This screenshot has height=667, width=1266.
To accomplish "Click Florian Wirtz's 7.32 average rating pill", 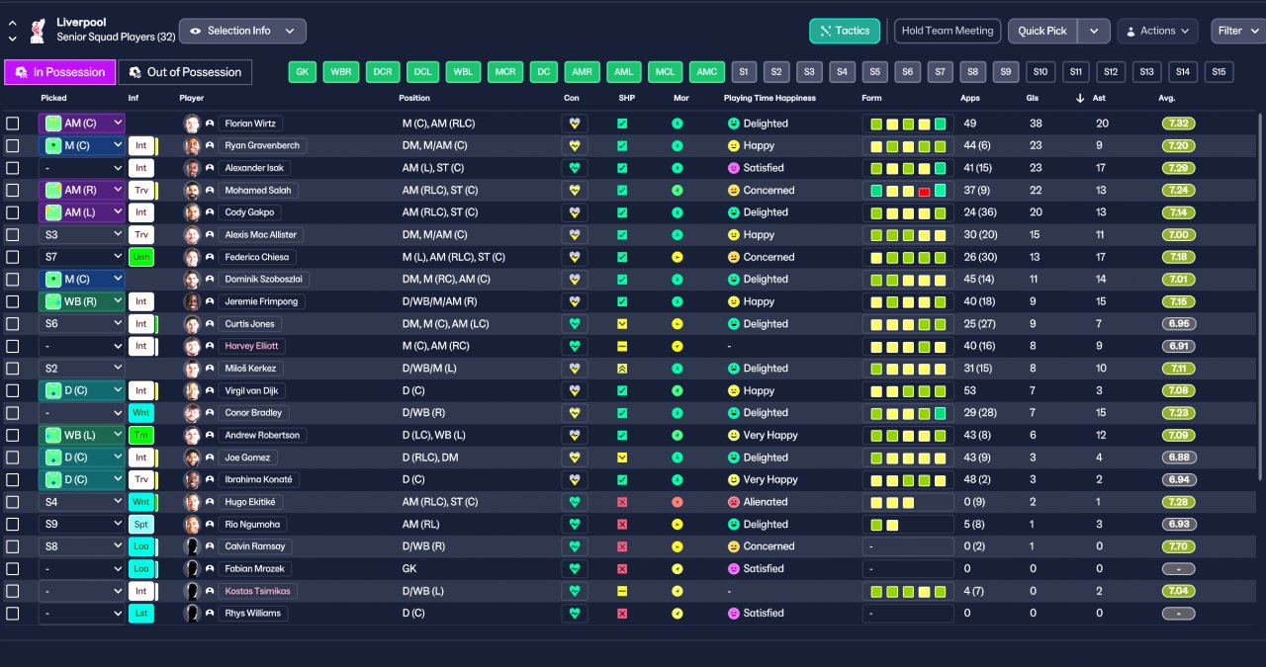I will tap(1179, 124).
